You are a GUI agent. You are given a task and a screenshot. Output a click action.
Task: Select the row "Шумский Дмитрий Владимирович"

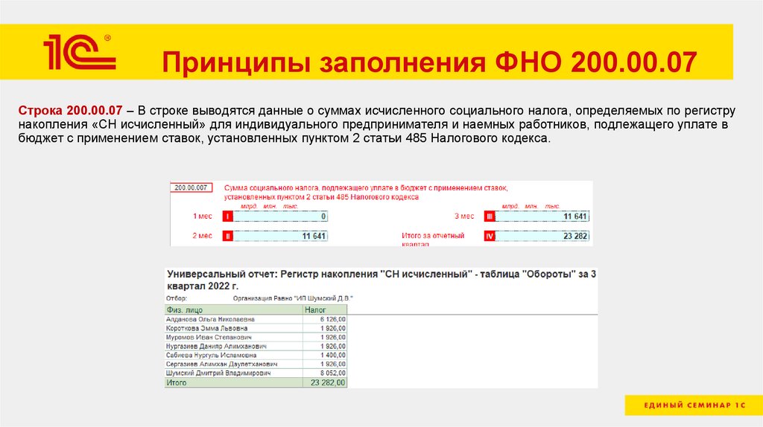click(x=256, y=373)
